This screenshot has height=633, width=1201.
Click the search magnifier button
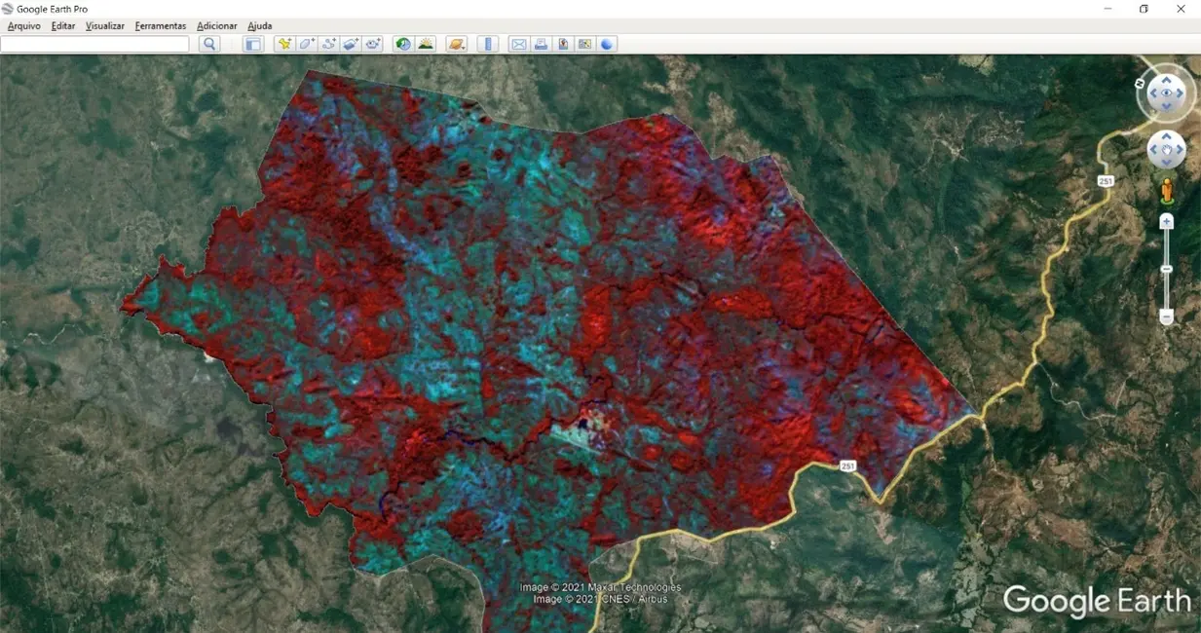[209, 44]
